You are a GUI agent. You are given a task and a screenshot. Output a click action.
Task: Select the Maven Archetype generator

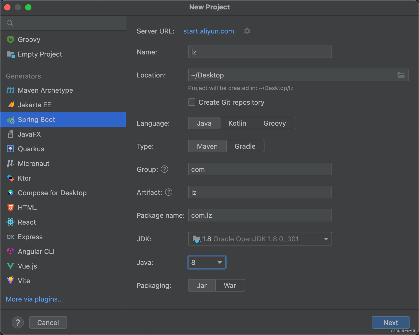(x=45, y=90)
